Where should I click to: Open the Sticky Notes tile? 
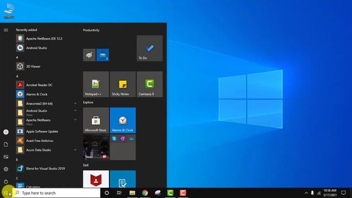coord(123,84)
